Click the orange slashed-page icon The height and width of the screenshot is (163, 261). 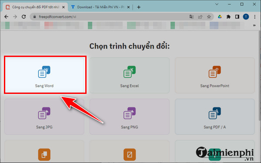click(130, 154)
